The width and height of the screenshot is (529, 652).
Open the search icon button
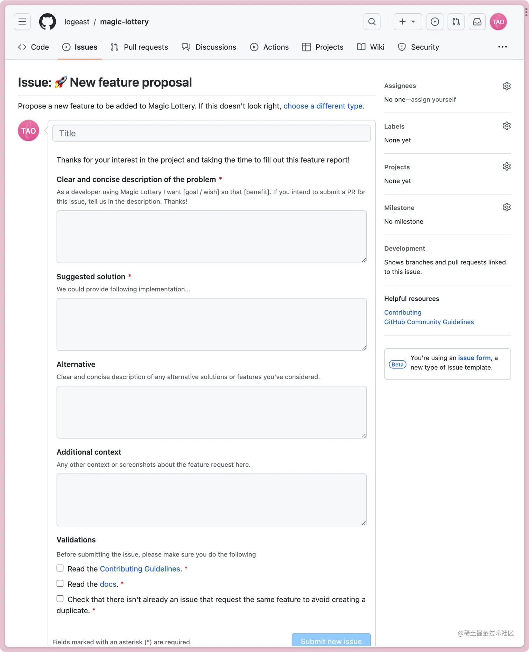(x=372, y=22)
